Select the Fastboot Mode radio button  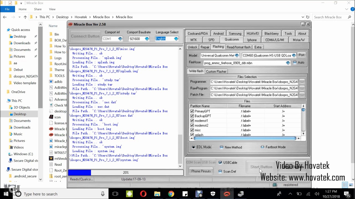point(262,147)
